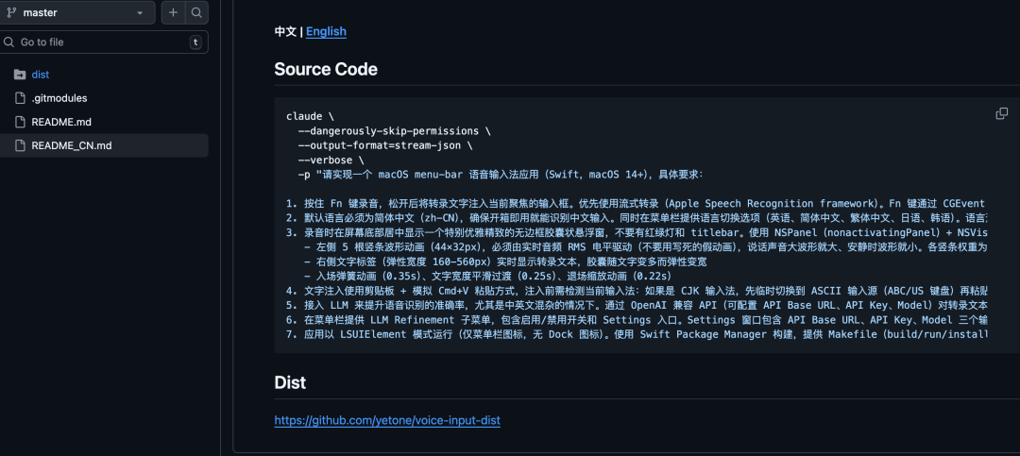
Task: Focus the Go to file field
Action: click(104, 42)
